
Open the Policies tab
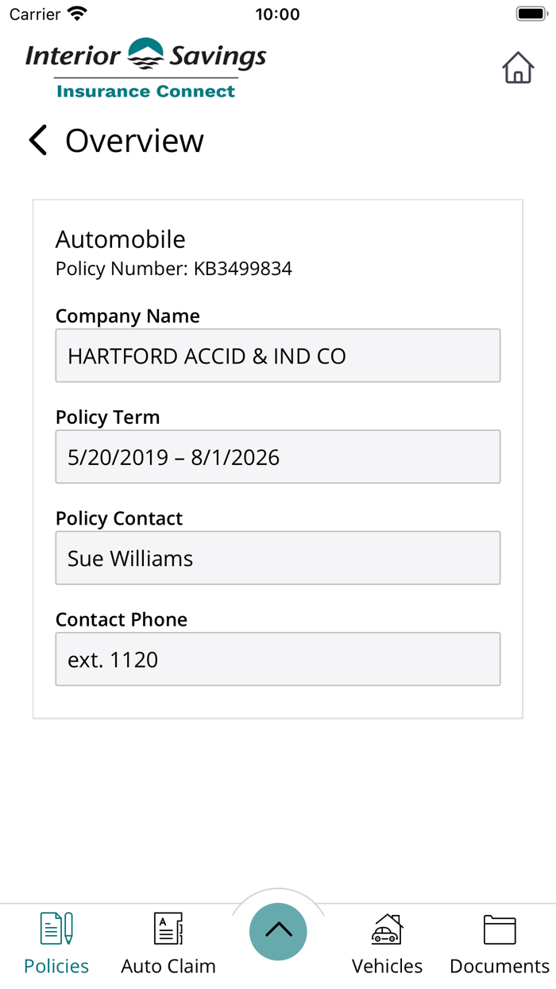(x=56, y=942)
